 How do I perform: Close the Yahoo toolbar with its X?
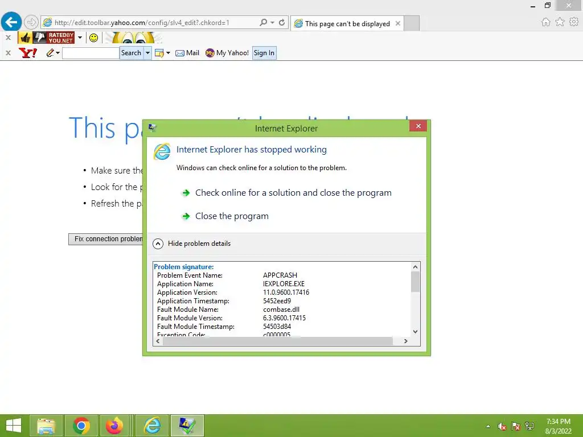pyautogui.click(x=8, y=53)
